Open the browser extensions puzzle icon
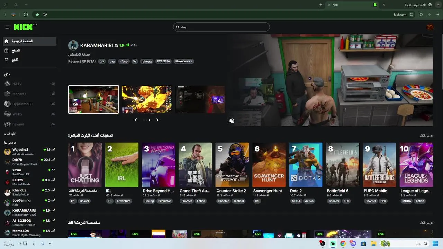 coord(26,15)
